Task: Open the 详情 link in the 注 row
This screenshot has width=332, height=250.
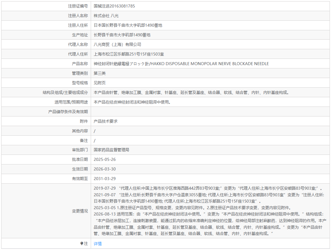Action: click(98, 244)
